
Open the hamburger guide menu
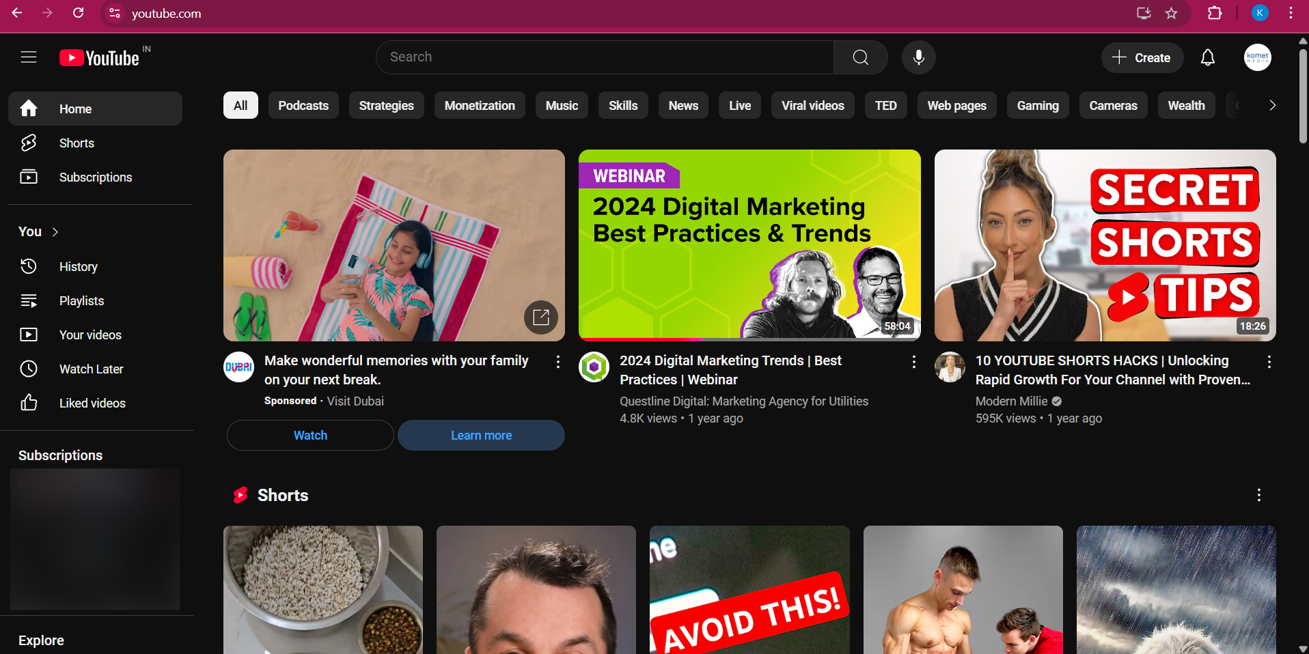pyautogui.click(x=29, y=57)
